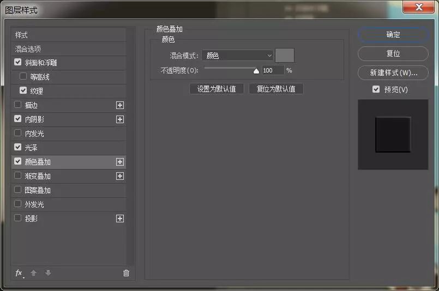Click the plus icon next to 渐变叠加
This screenshot has height=291, width=439.
120,176
